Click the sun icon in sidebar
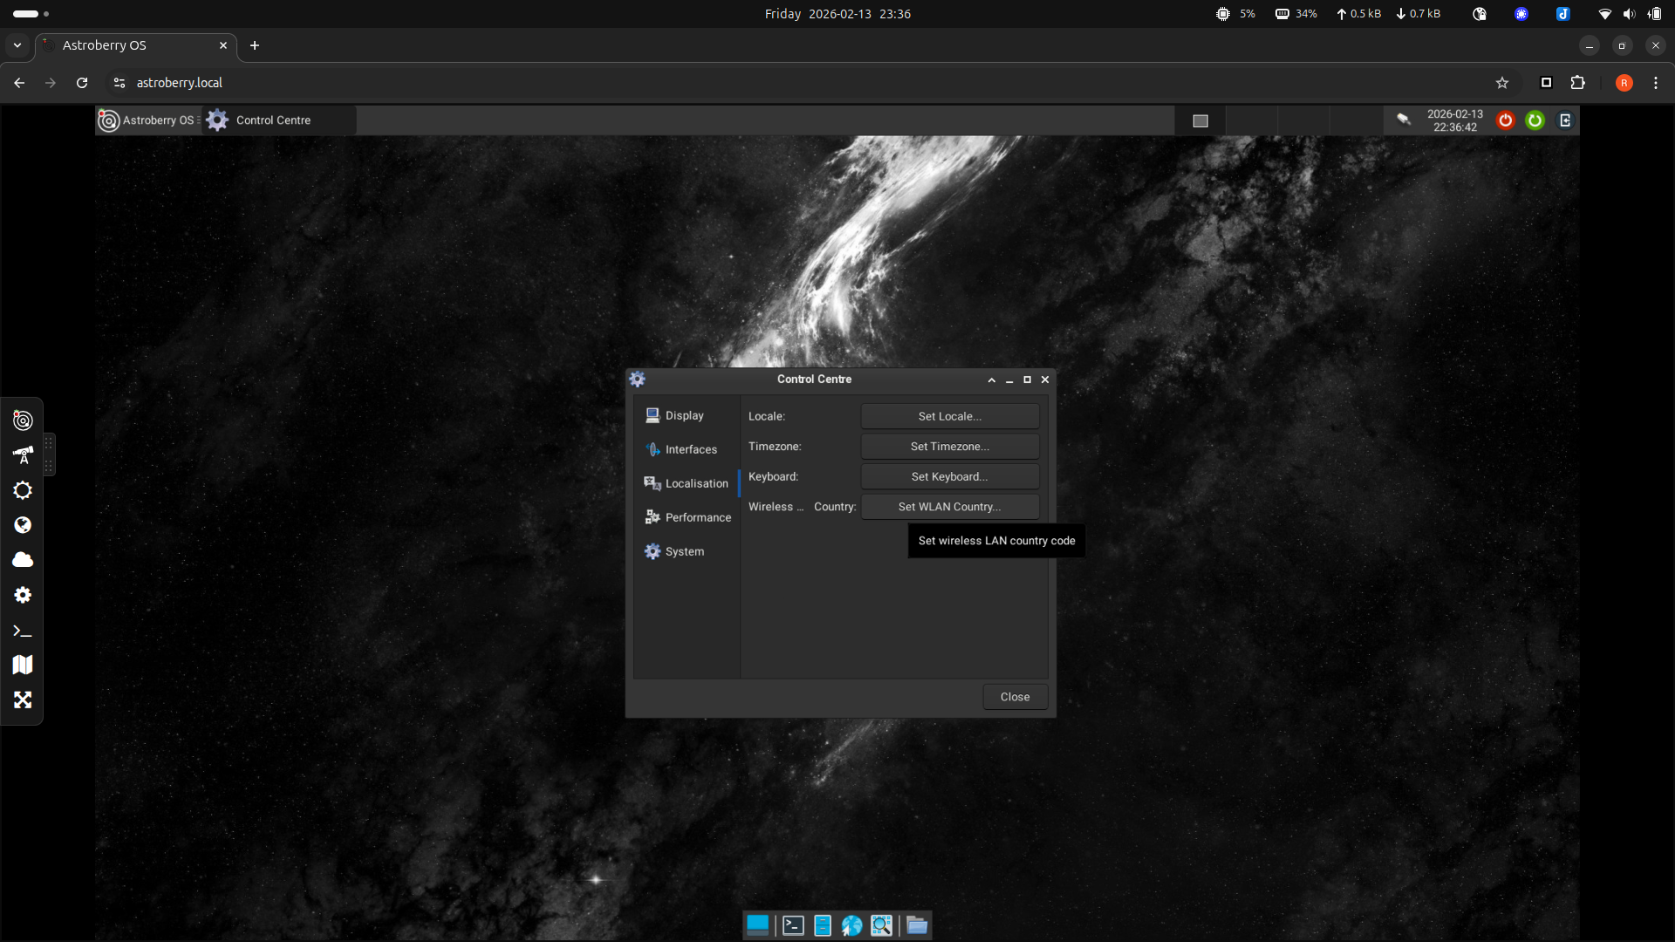 23,490
